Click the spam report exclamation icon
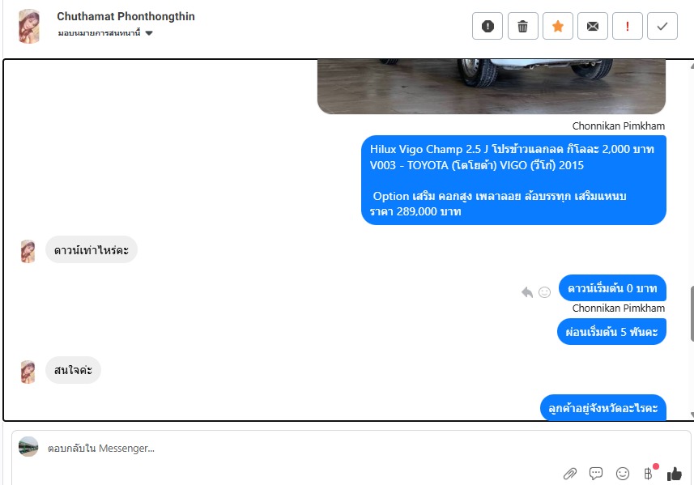Screen dimensions: 694x485 click(x=488, y=26)
